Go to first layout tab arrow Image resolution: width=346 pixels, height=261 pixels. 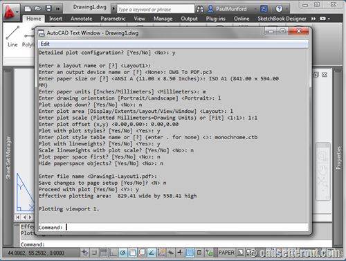(18, 217)
